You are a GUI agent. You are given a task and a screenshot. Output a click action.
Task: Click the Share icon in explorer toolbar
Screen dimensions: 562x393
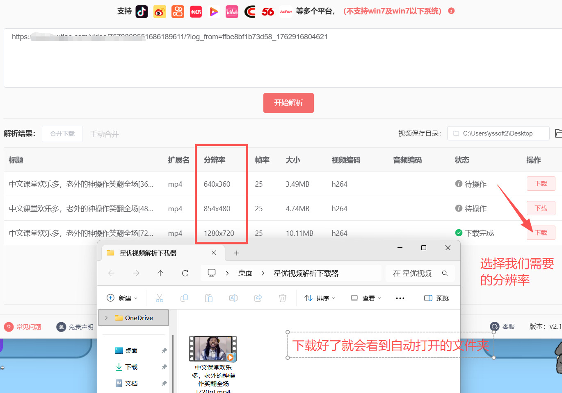point(258,298)
